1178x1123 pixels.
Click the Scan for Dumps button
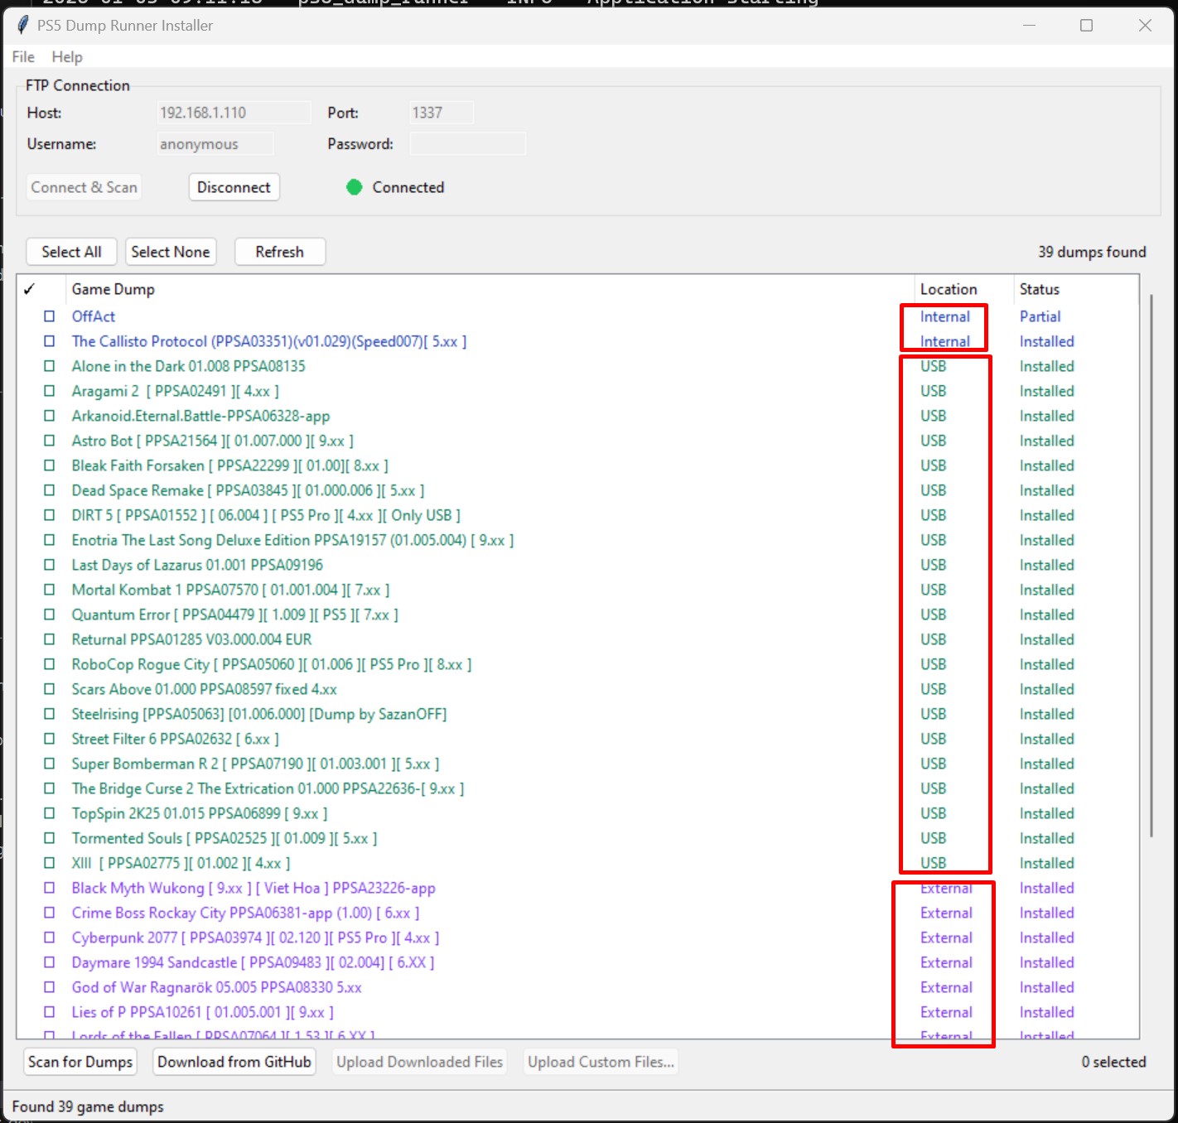(x=80, y=1062)
